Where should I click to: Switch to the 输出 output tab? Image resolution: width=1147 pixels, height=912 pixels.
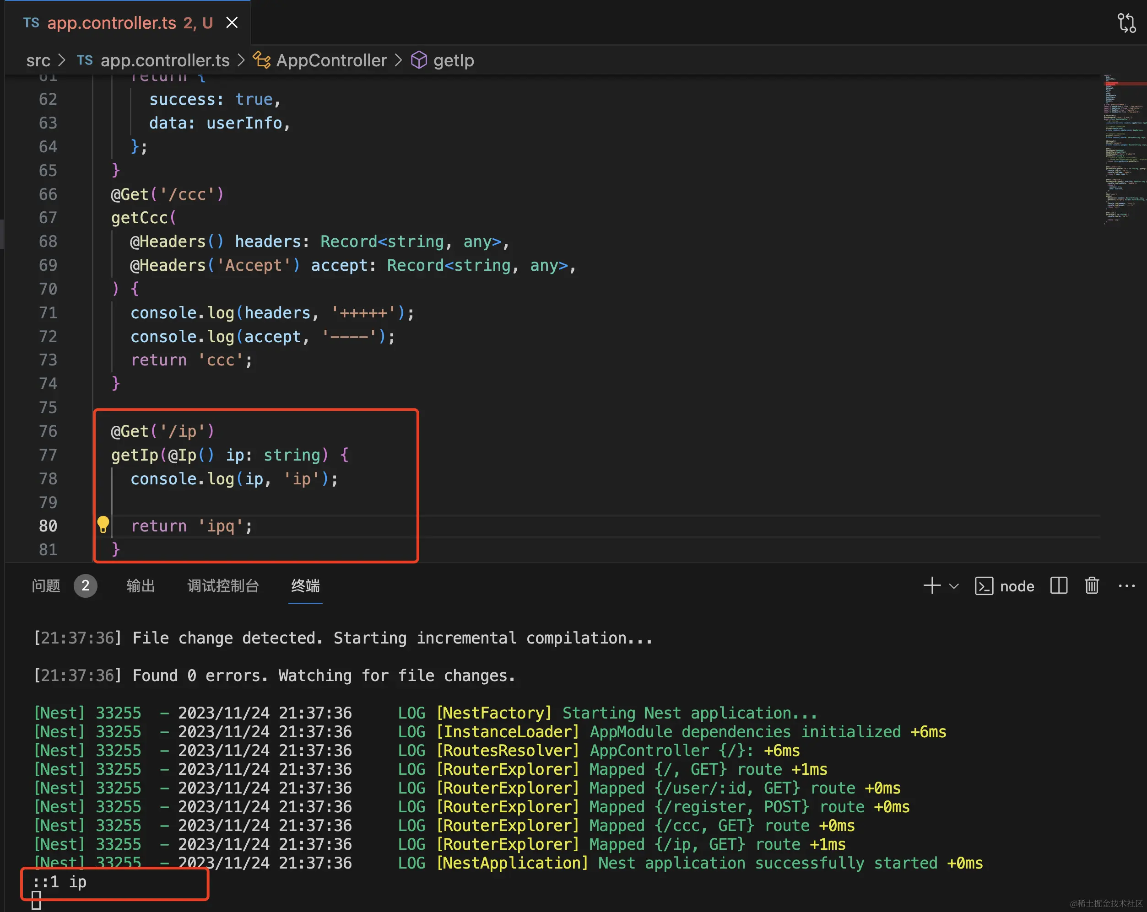141,586
